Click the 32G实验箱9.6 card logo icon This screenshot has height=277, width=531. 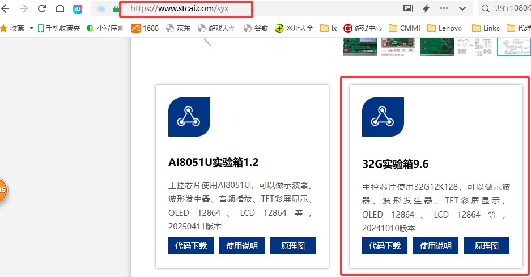pyautogui.click(x=383, y=117)
